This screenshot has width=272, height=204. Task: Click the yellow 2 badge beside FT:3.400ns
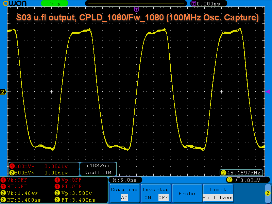click(x=57, y=200)
